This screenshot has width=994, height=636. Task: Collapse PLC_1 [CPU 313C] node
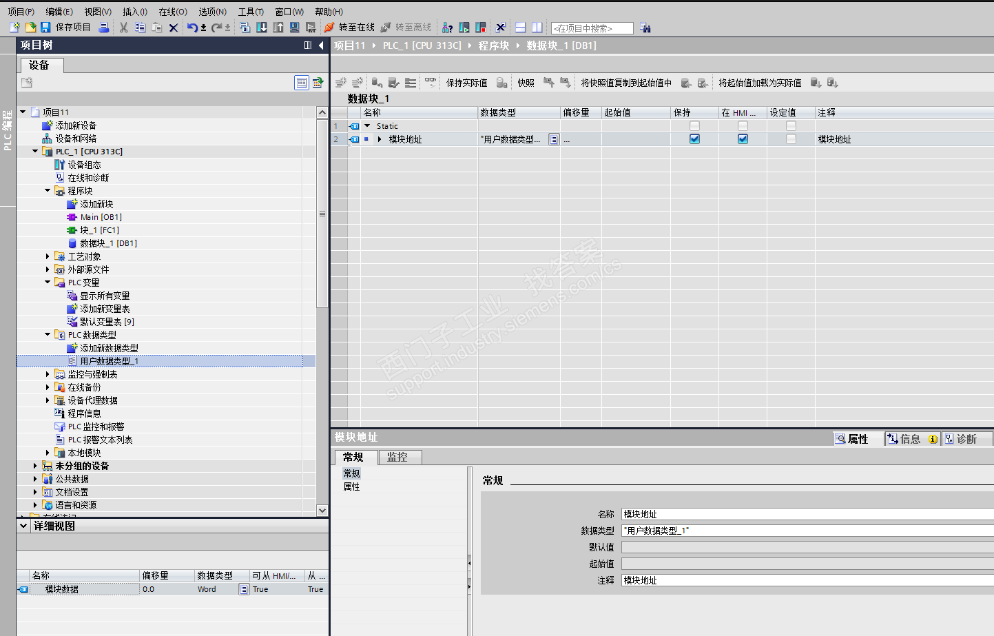click(35, 151)
